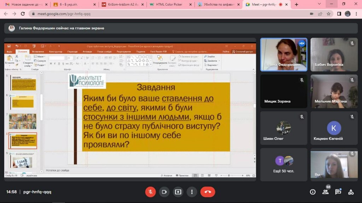Image resolution: width=362 pixels, height=203 pixels.
Task: Bookmark this page with the star icon
Action: [328, 14]
